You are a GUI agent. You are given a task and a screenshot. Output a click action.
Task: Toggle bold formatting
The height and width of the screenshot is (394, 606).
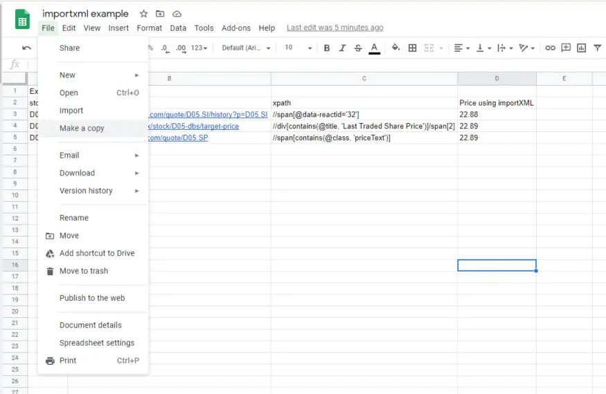click(327, 48)
